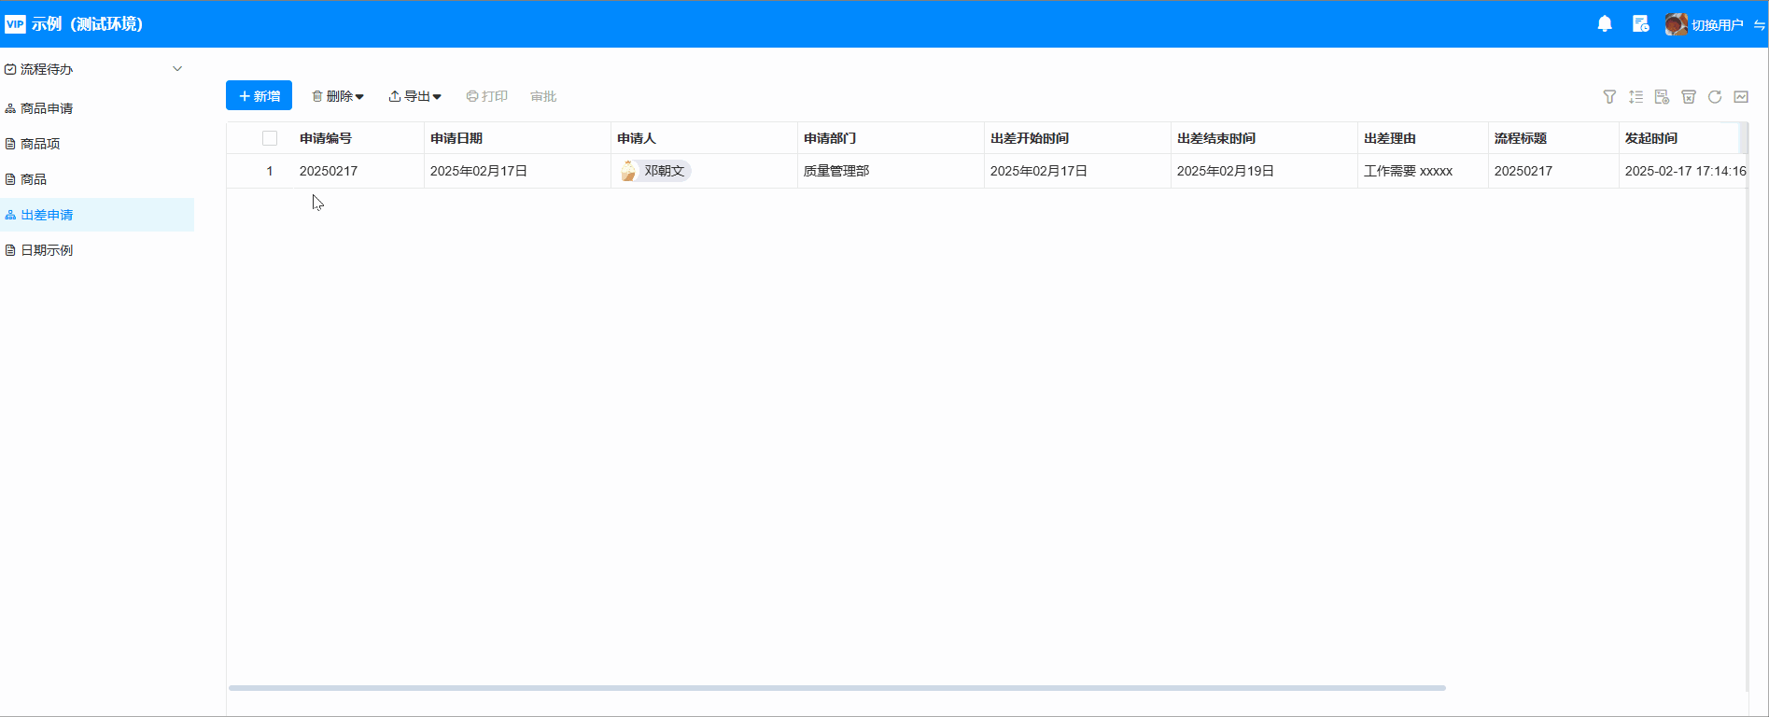The width and height of the screenshot is (1769, 717).
Task: Open the scheduled document icon in header
Action: (x=1640, y=24)
